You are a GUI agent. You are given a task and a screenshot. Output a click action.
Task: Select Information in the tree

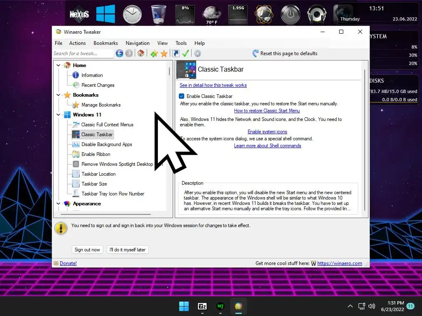click(92, 75)
